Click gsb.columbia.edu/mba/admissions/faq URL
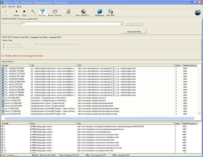The image size is (203, 157). tap(98, 114)
